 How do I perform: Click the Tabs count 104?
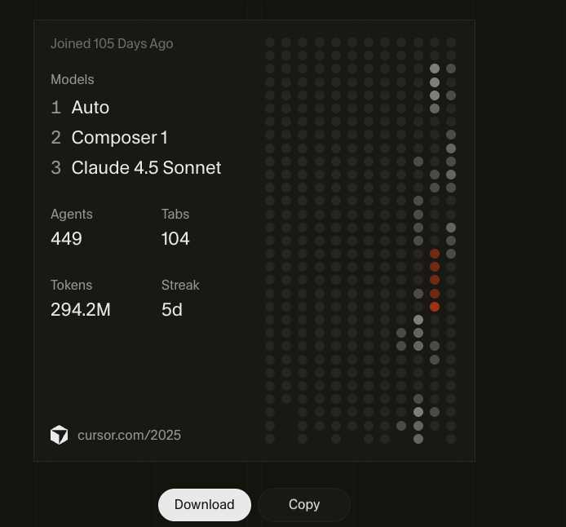coord(175,238)
